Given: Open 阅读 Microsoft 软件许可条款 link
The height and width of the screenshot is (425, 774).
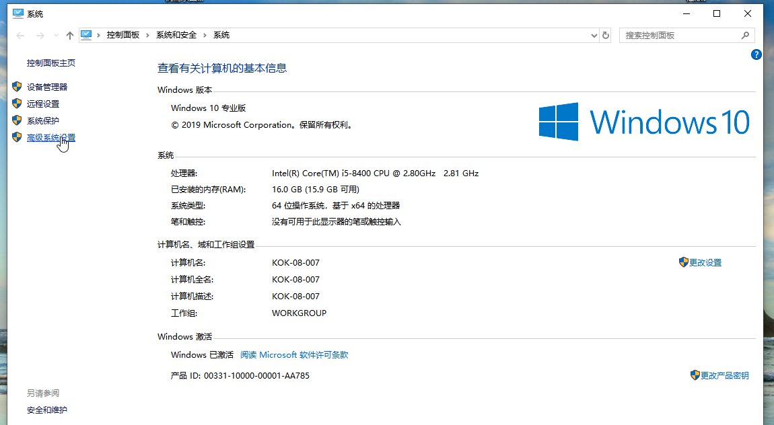Looking at the screenshot, I should (294, 355).
